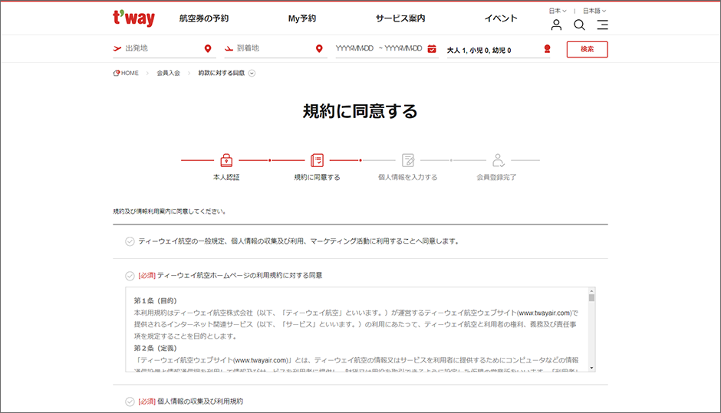Open the サービス案内 menu
Image resolution: width=721 pixels, height=413 pixels.
tap(400, 18)
